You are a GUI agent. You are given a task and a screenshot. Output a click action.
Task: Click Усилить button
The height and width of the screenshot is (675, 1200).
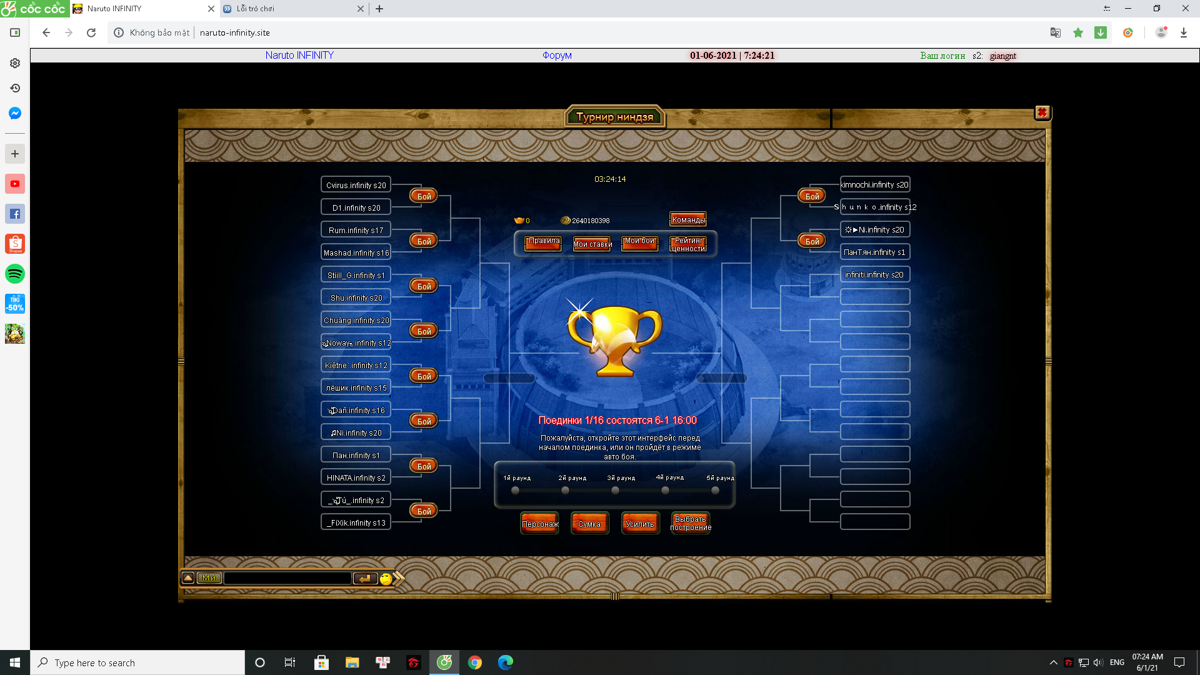[x=640, y=524]
